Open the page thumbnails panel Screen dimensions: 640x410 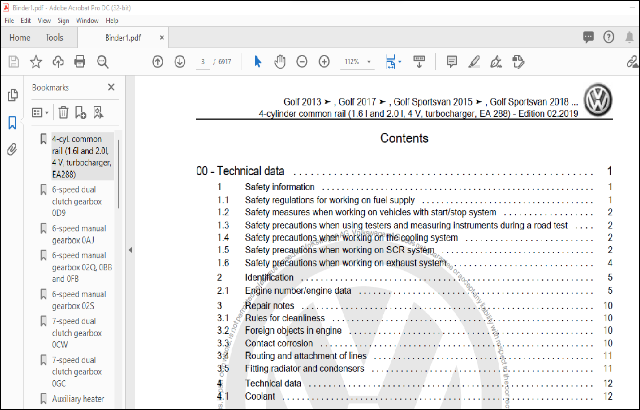(x=13, y=95)
